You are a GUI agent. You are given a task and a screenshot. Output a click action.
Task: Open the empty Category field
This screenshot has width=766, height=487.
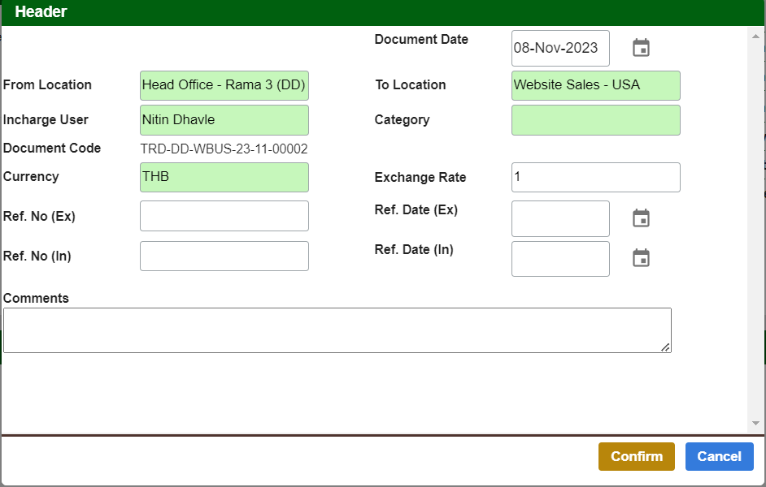pos(595,120)
